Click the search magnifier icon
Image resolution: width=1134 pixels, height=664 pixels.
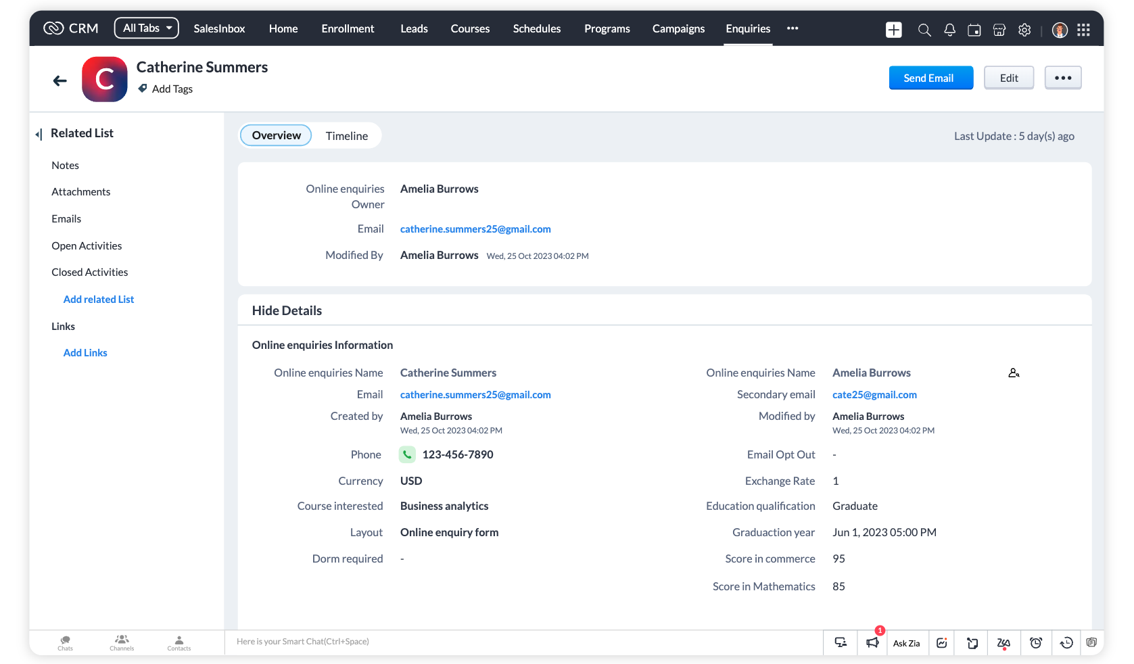tap(924, 30)
